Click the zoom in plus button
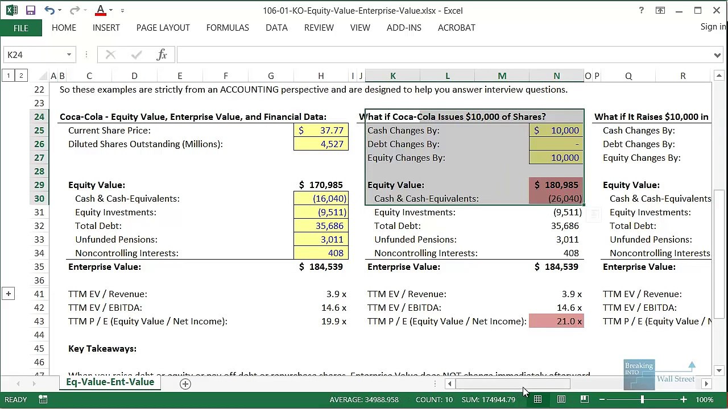 point(684,400)
